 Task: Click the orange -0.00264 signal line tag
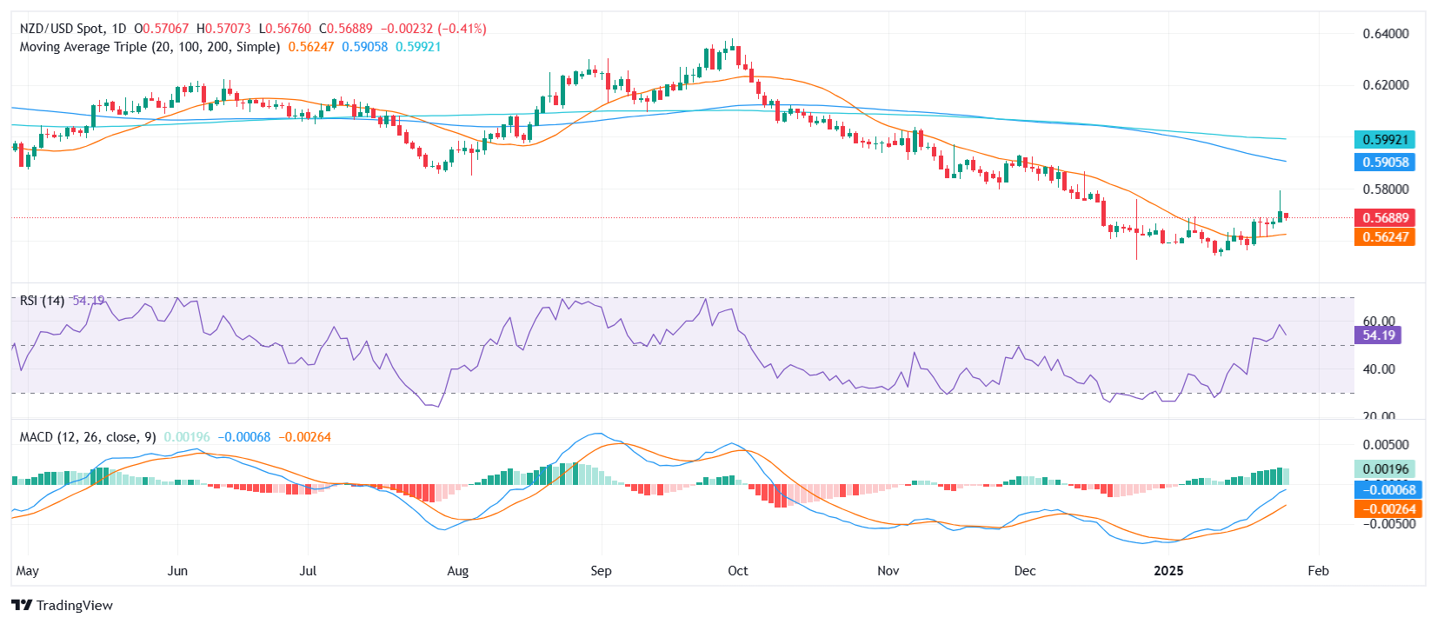click(x=1385, y=509)
